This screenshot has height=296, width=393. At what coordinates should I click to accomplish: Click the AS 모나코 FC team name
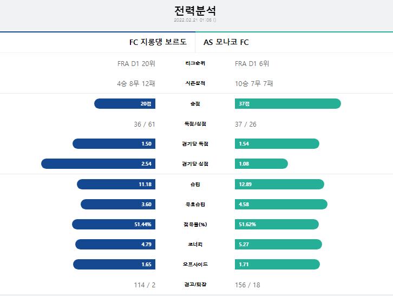pos(226,42)
